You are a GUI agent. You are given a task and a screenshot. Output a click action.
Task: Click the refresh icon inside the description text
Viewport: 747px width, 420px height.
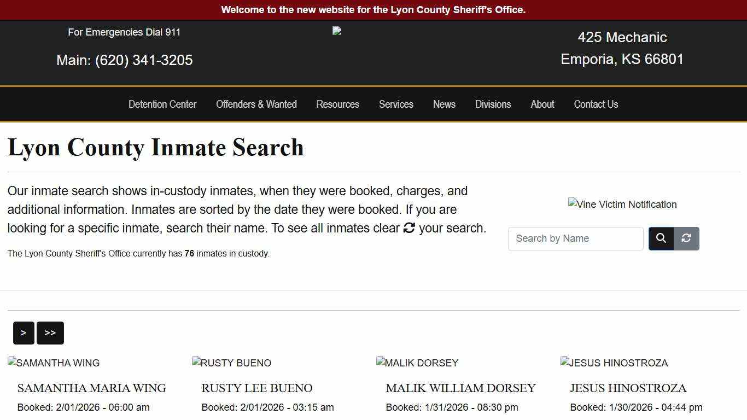coord(409,228)
